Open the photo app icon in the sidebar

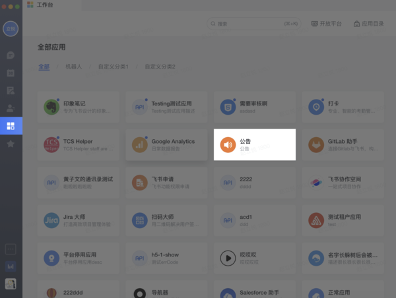11,284
